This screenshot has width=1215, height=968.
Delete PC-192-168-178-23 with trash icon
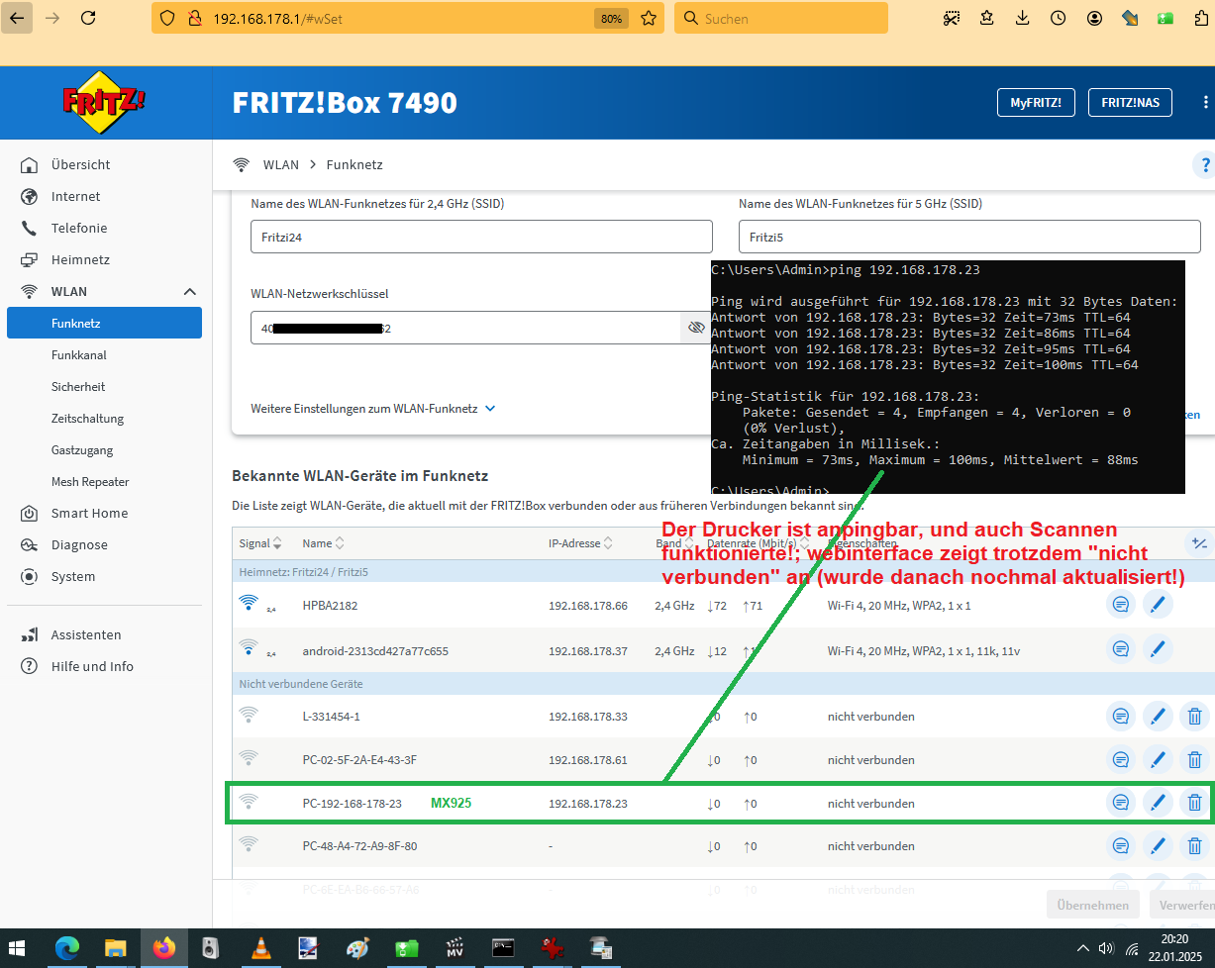1194,804
